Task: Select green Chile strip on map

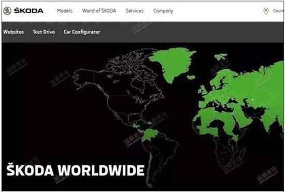Action: click(149, 167)
